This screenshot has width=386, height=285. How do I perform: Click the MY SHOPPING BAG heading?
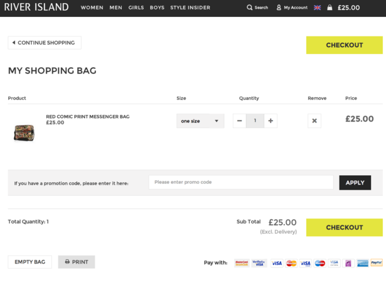tap(52, 71)
